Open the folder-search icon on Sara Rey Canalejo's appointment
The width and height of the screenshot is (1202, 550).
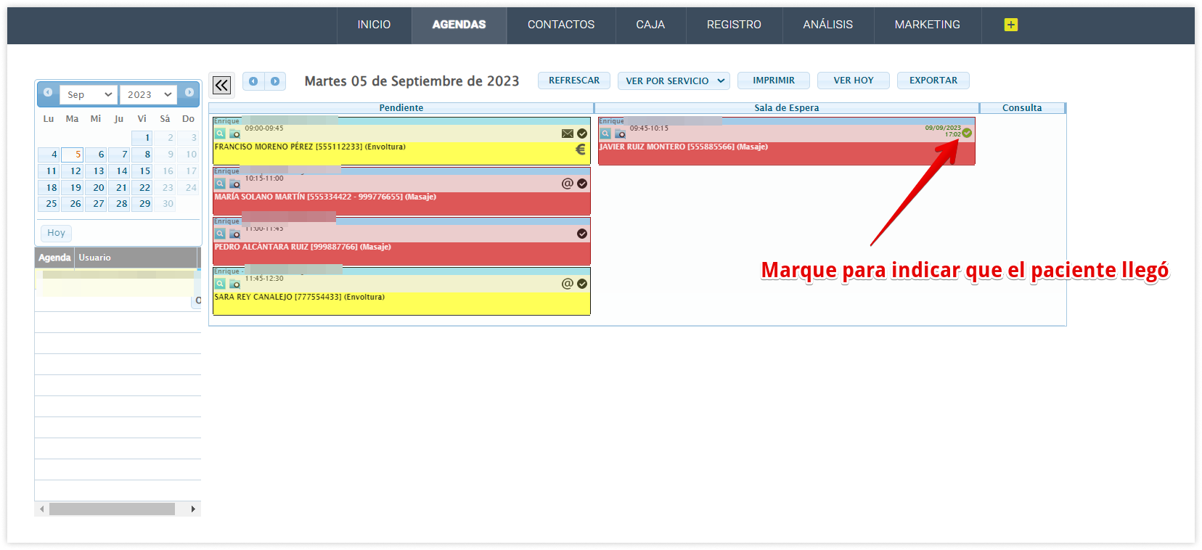click(234, 284)
